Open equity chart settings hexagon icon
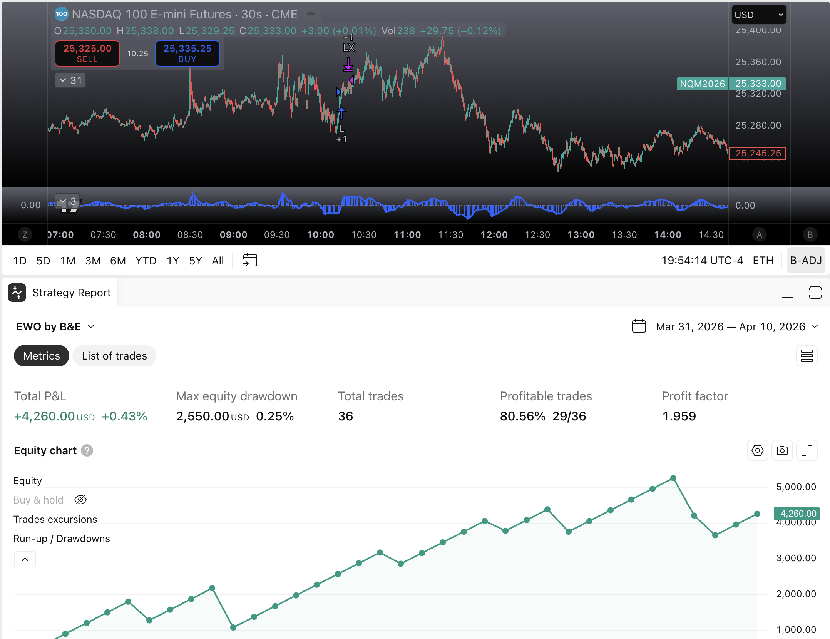 pyautogui.click(x=757, y=450)
